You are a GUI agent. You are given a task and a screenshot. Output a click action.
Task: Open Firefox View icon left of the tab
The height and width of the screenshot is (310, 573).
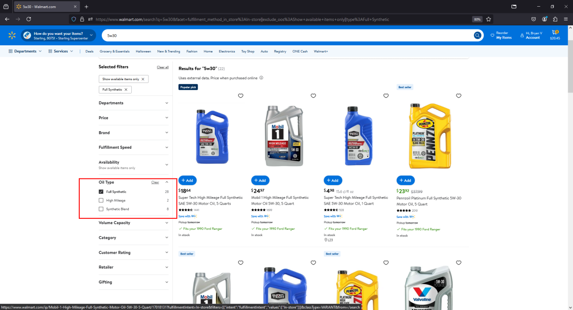tap(6, 7)
